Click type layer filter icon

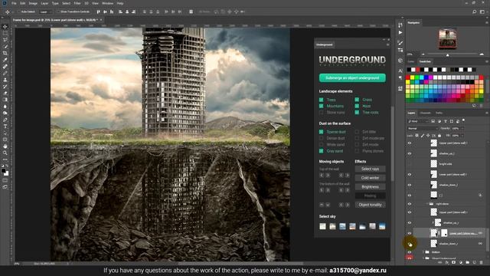(446, 121)
